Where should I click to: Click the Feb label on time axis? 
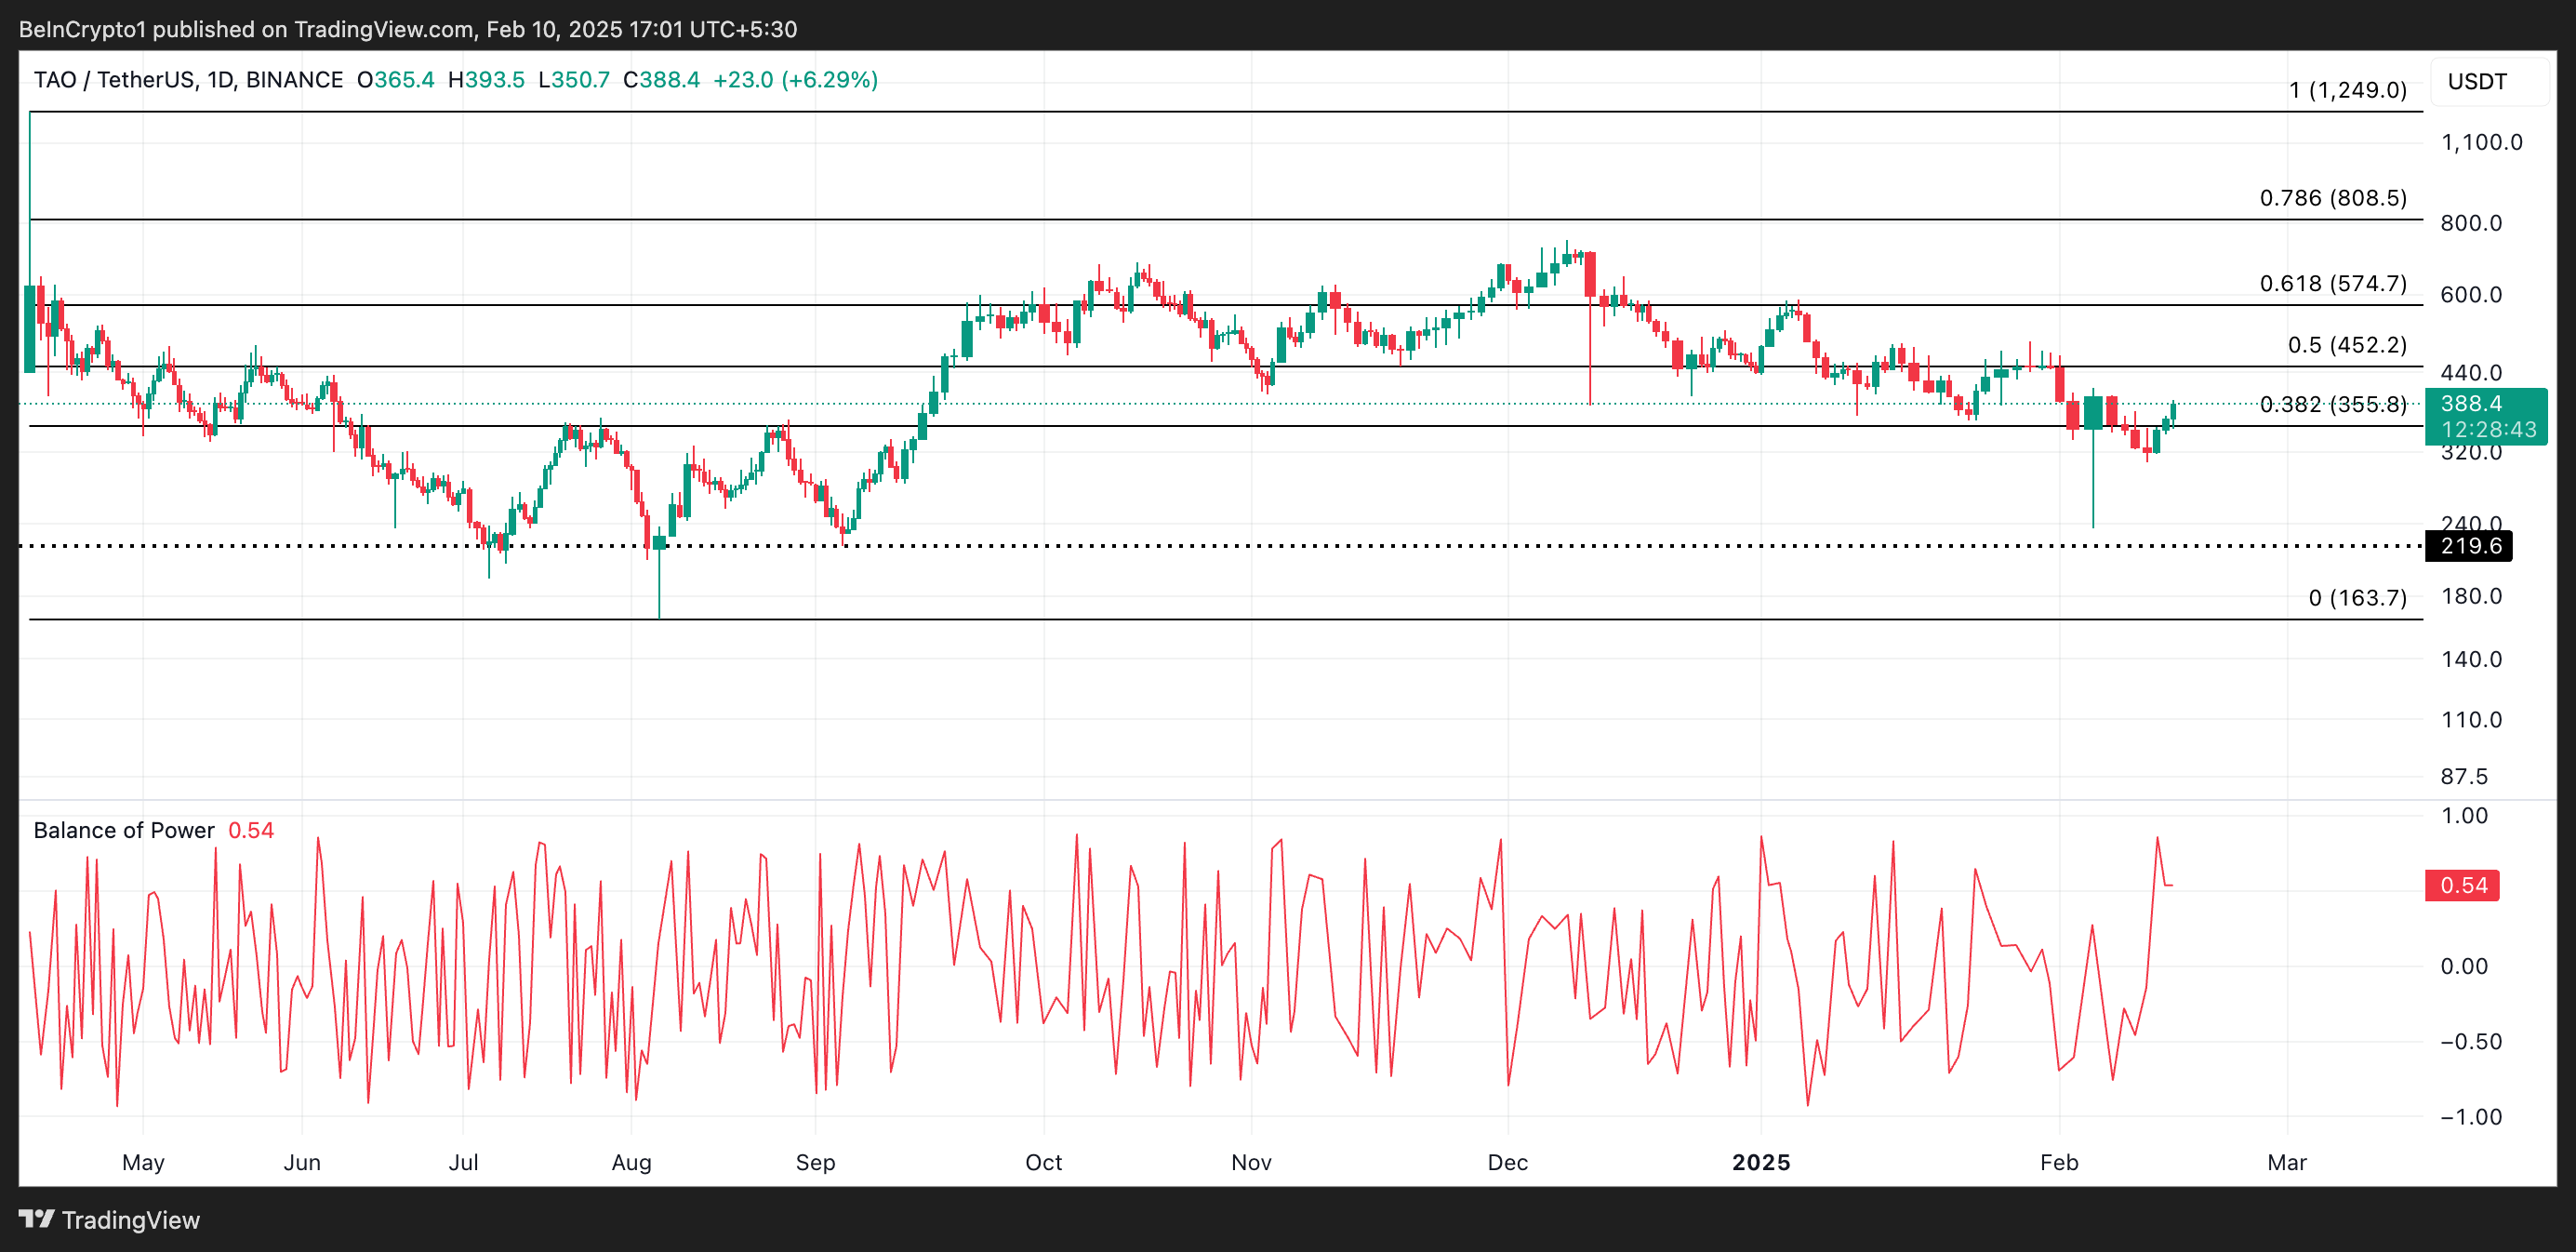click(2059, 1162)
